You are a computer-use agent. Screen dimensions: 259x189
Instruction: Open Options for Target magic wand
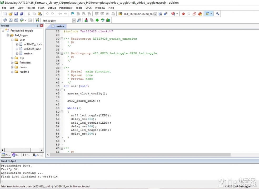[x=79, y=20]
